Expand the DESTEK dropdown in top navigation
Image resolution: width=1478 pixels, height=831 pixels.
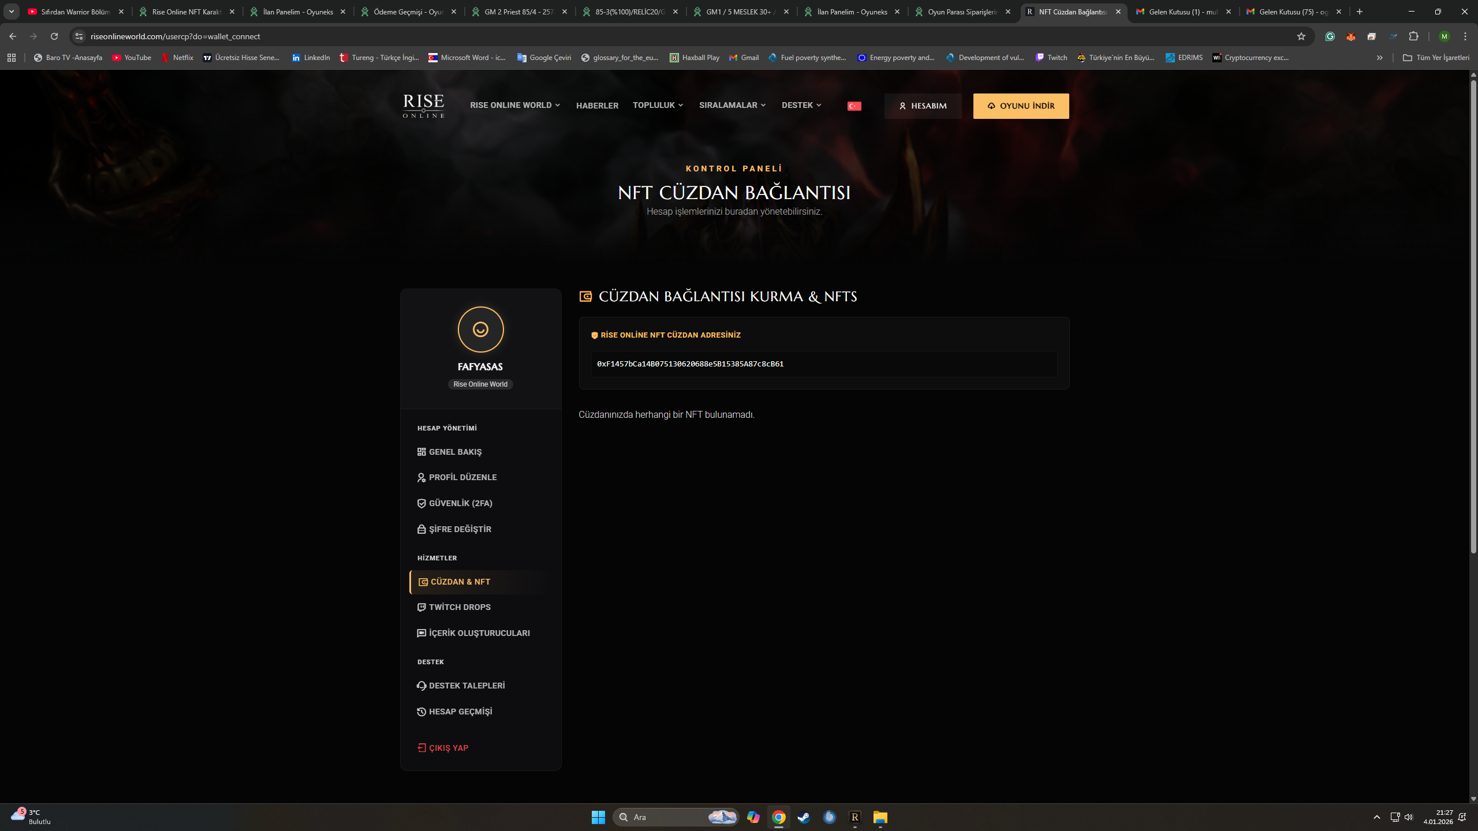(801, 105)
